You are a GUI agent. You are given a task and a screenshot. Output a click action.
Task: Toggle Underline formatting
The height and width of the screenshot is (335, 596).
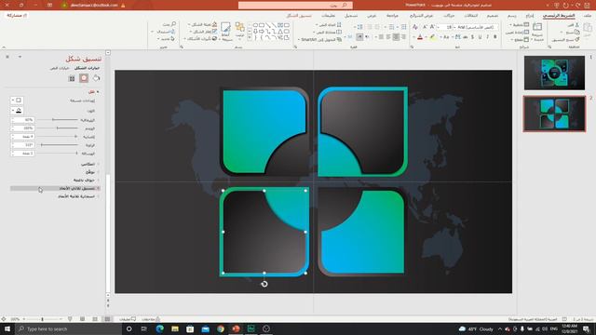coord(480,37)
